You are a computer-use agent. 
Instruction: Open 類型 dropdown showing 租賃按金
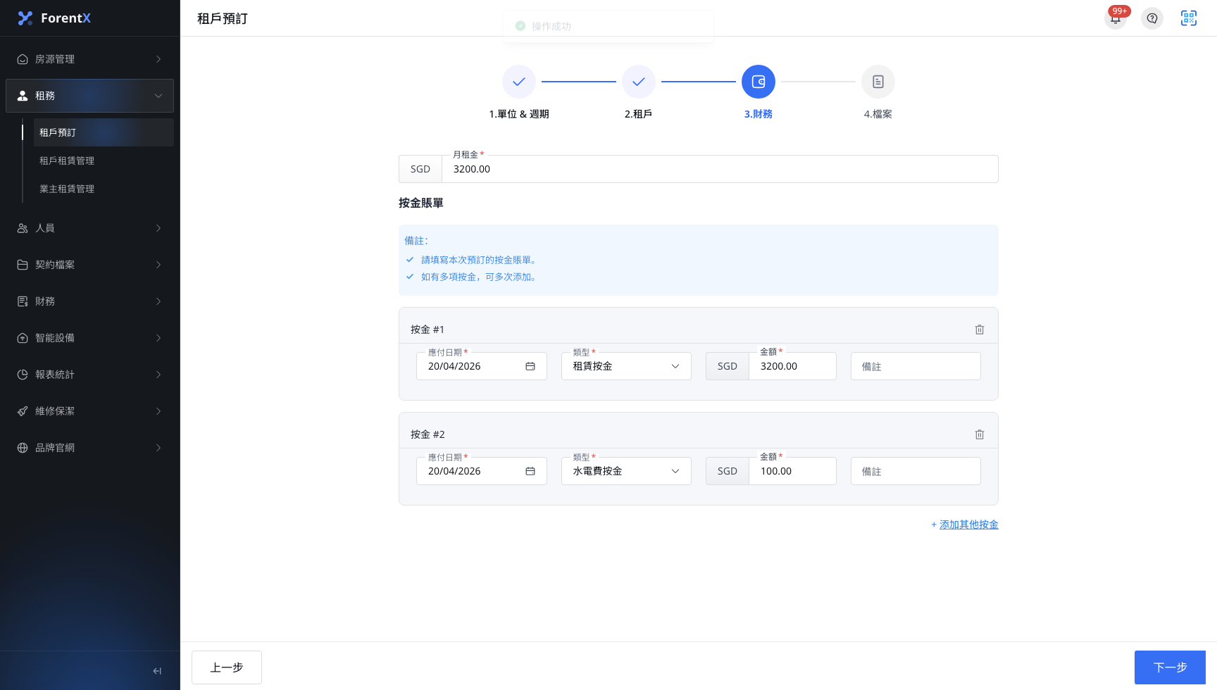coord(626,366)
